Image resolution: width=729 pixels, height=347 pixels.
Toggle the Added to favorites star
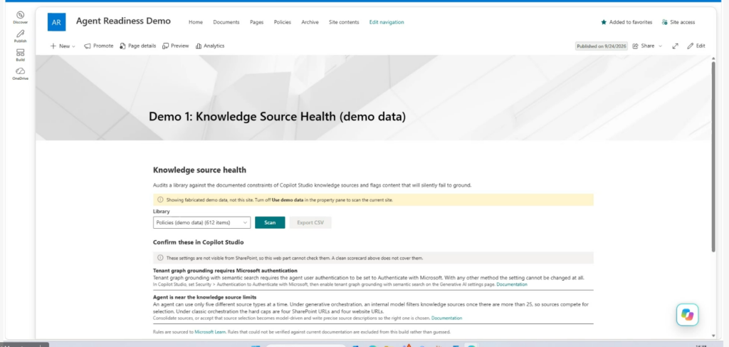626,22
